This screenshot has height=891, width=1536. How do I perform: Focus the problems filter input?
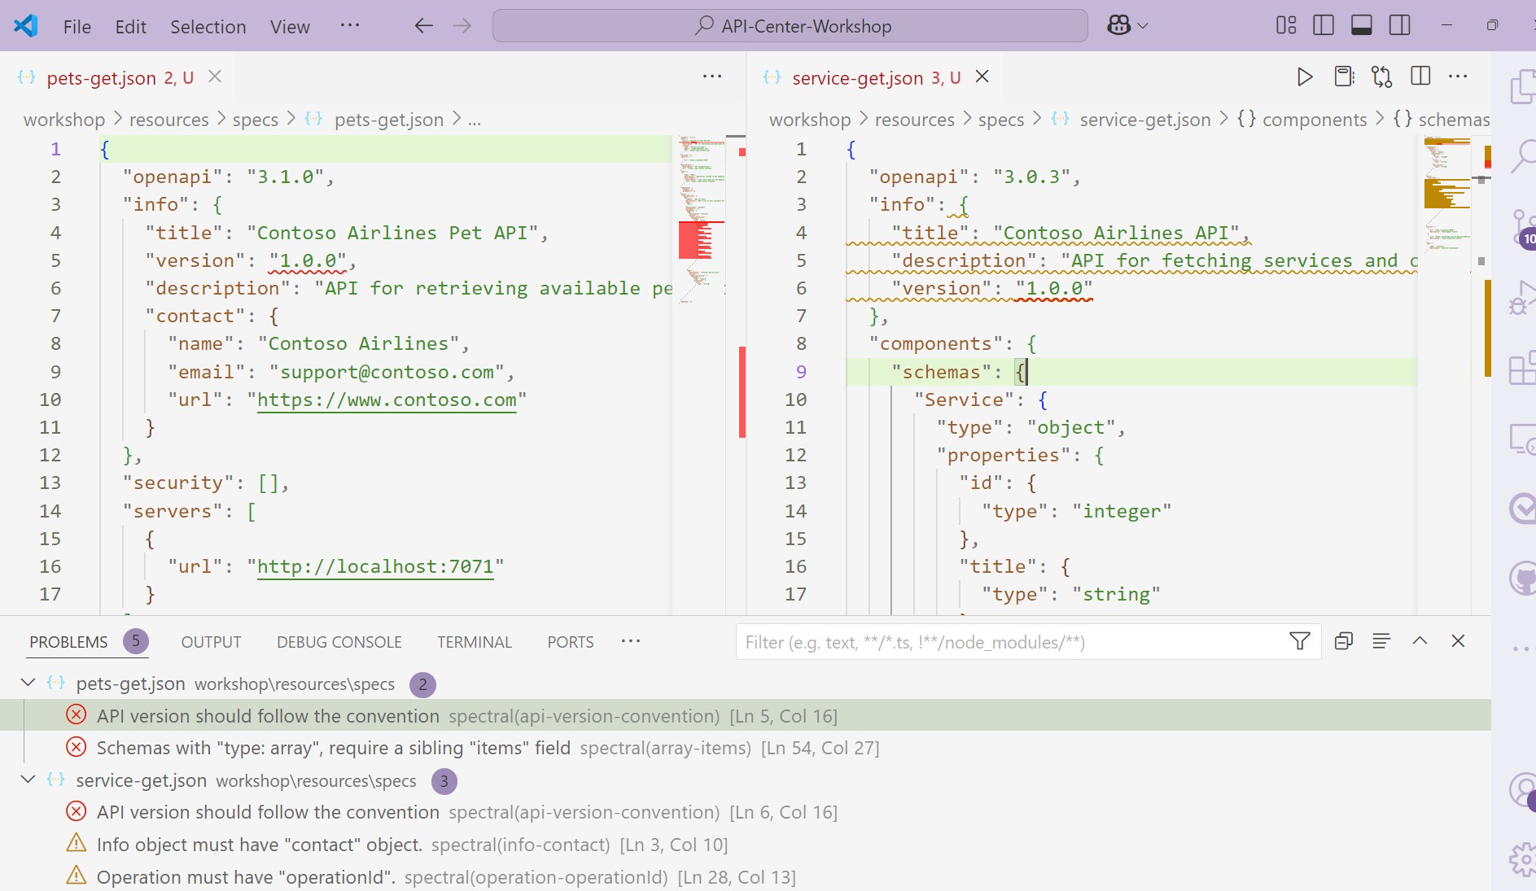(1009, 642)
